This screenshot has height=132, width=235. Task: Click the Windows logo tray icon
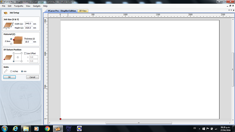coord(204,129)
